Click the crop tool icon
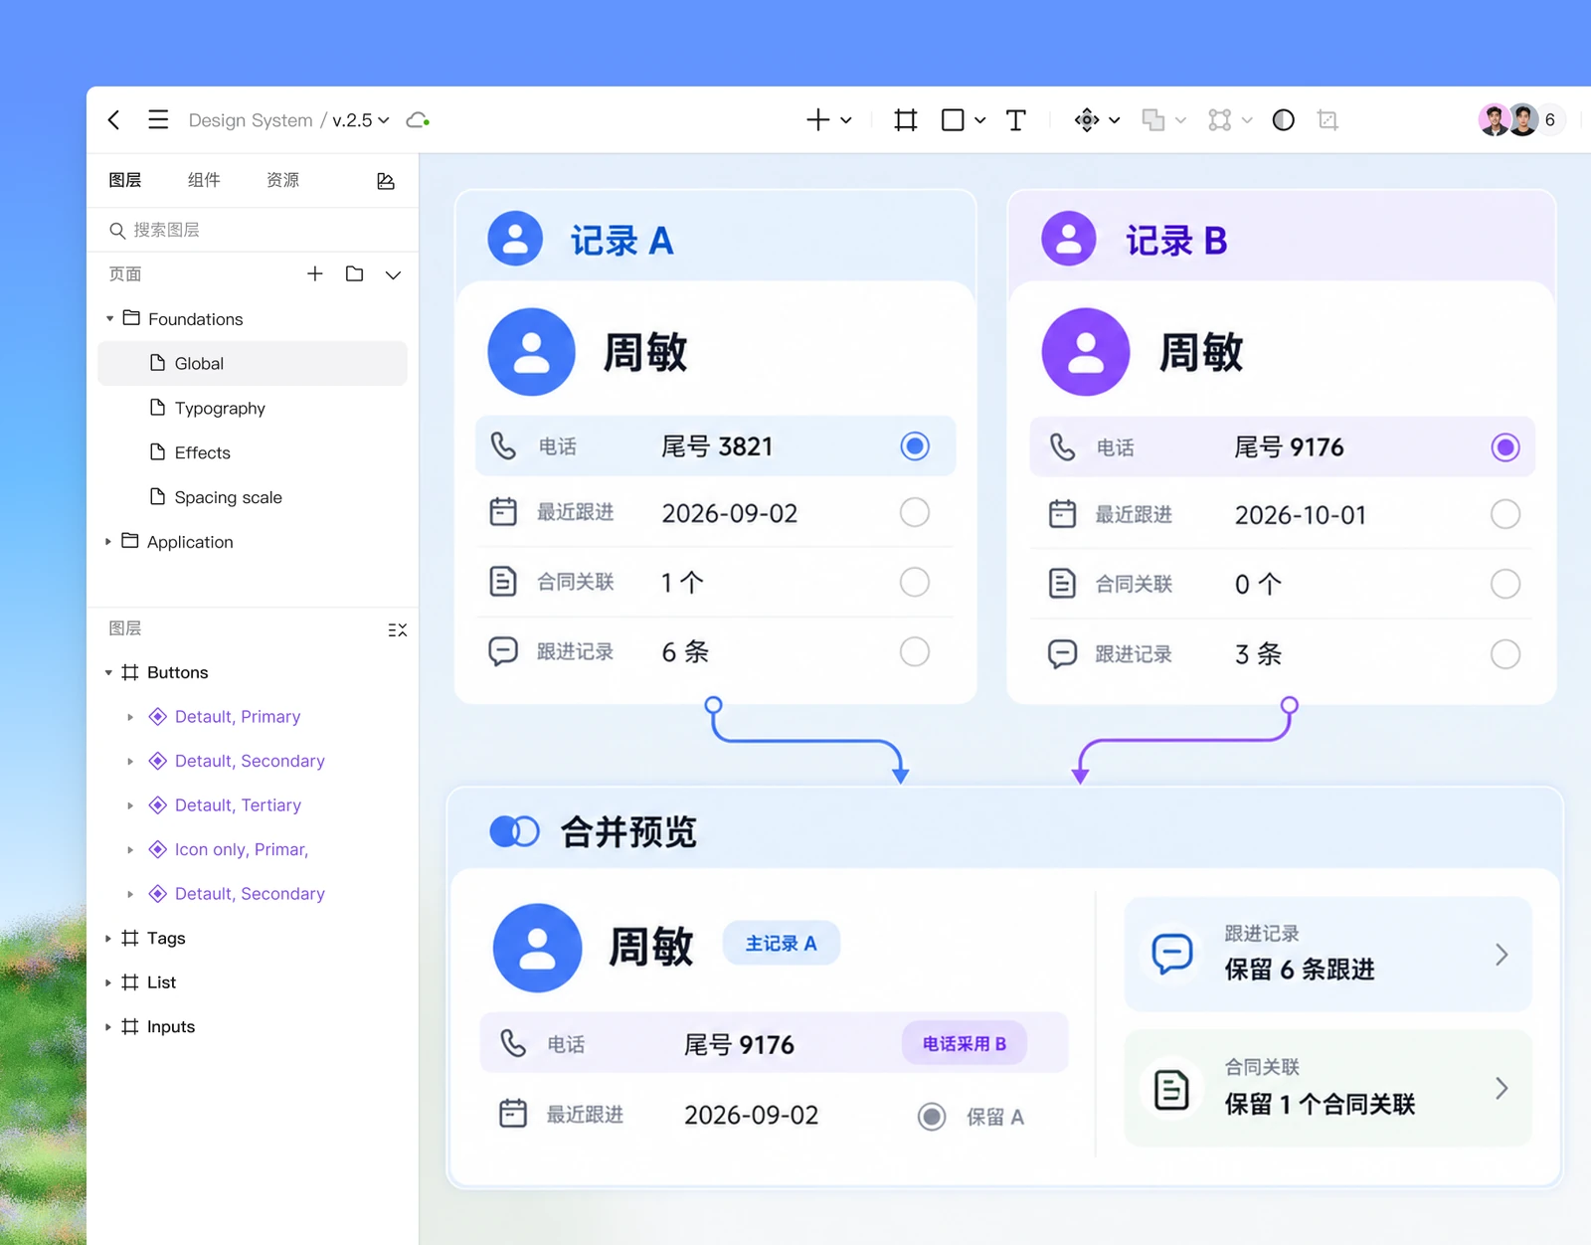 pyautogui.click(x=1327, y=120)
